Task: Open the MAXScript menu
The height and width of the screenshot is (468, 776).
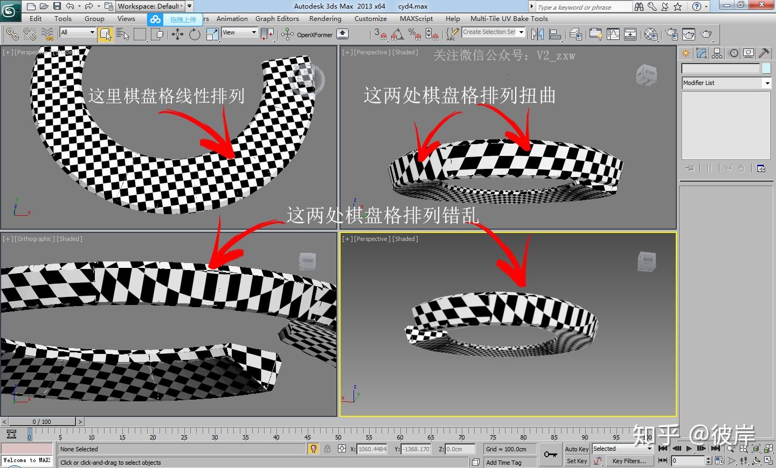Action: pyautogui.click(x=416, y=18)
